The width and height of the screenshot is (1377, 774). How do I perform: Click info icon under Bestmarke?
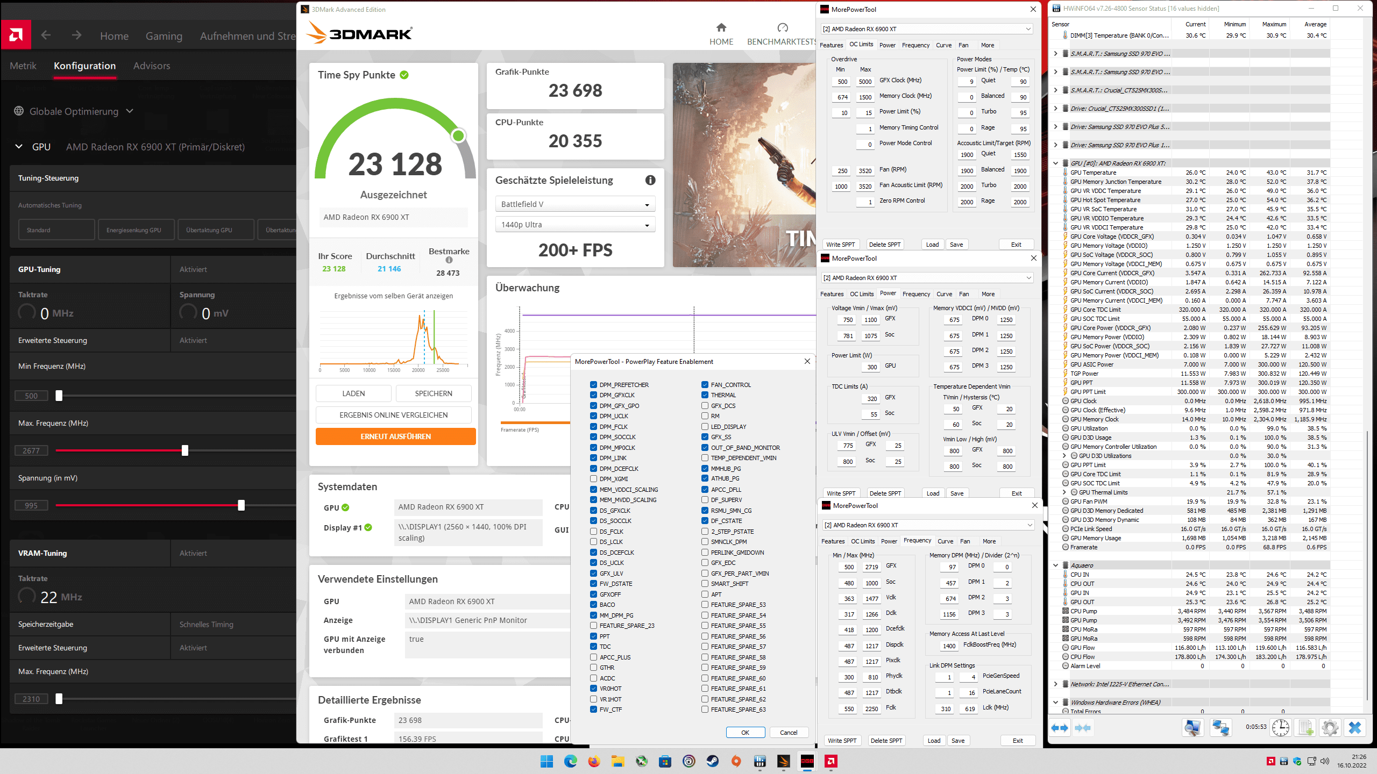pos(449,260)
